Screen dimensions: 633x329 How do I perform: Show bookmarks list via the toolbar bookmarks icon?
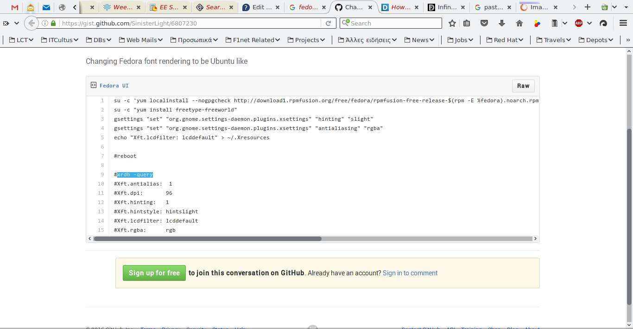pyautogui.click(x=467, y=23)
